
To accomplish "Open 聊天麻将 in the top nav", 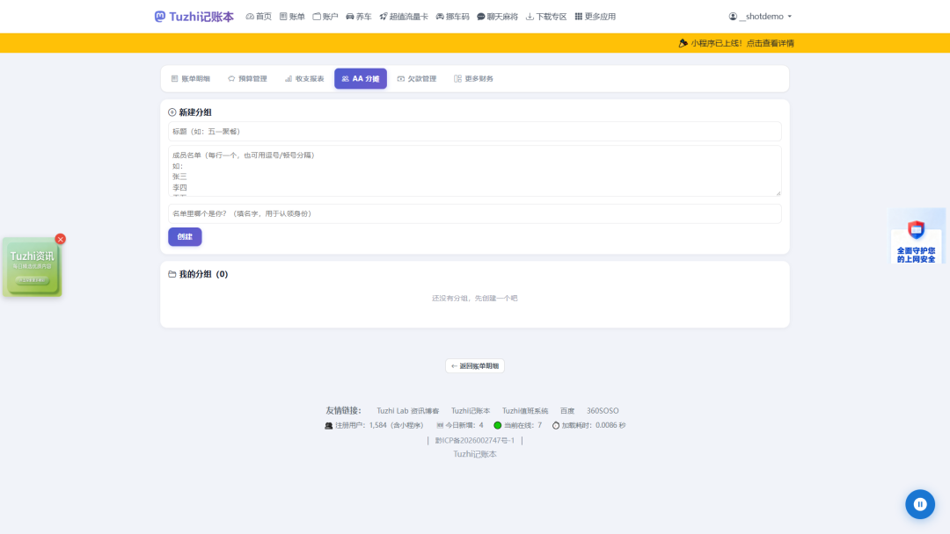I will tap(497, 17).
